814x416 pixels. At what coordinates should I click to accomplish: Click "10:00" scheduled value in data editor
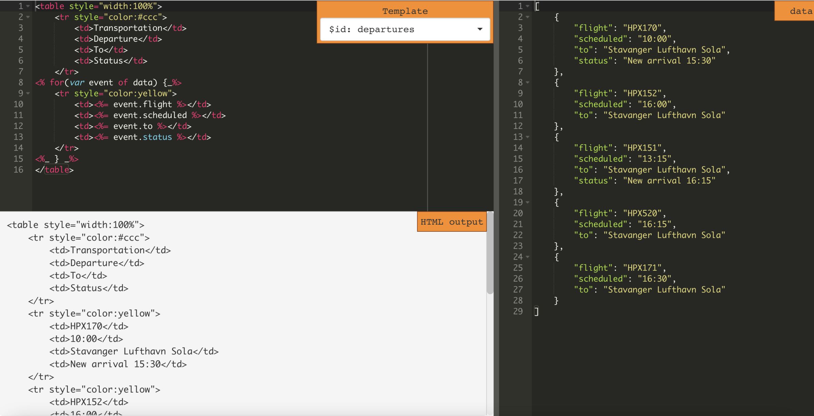click(654, 39)
